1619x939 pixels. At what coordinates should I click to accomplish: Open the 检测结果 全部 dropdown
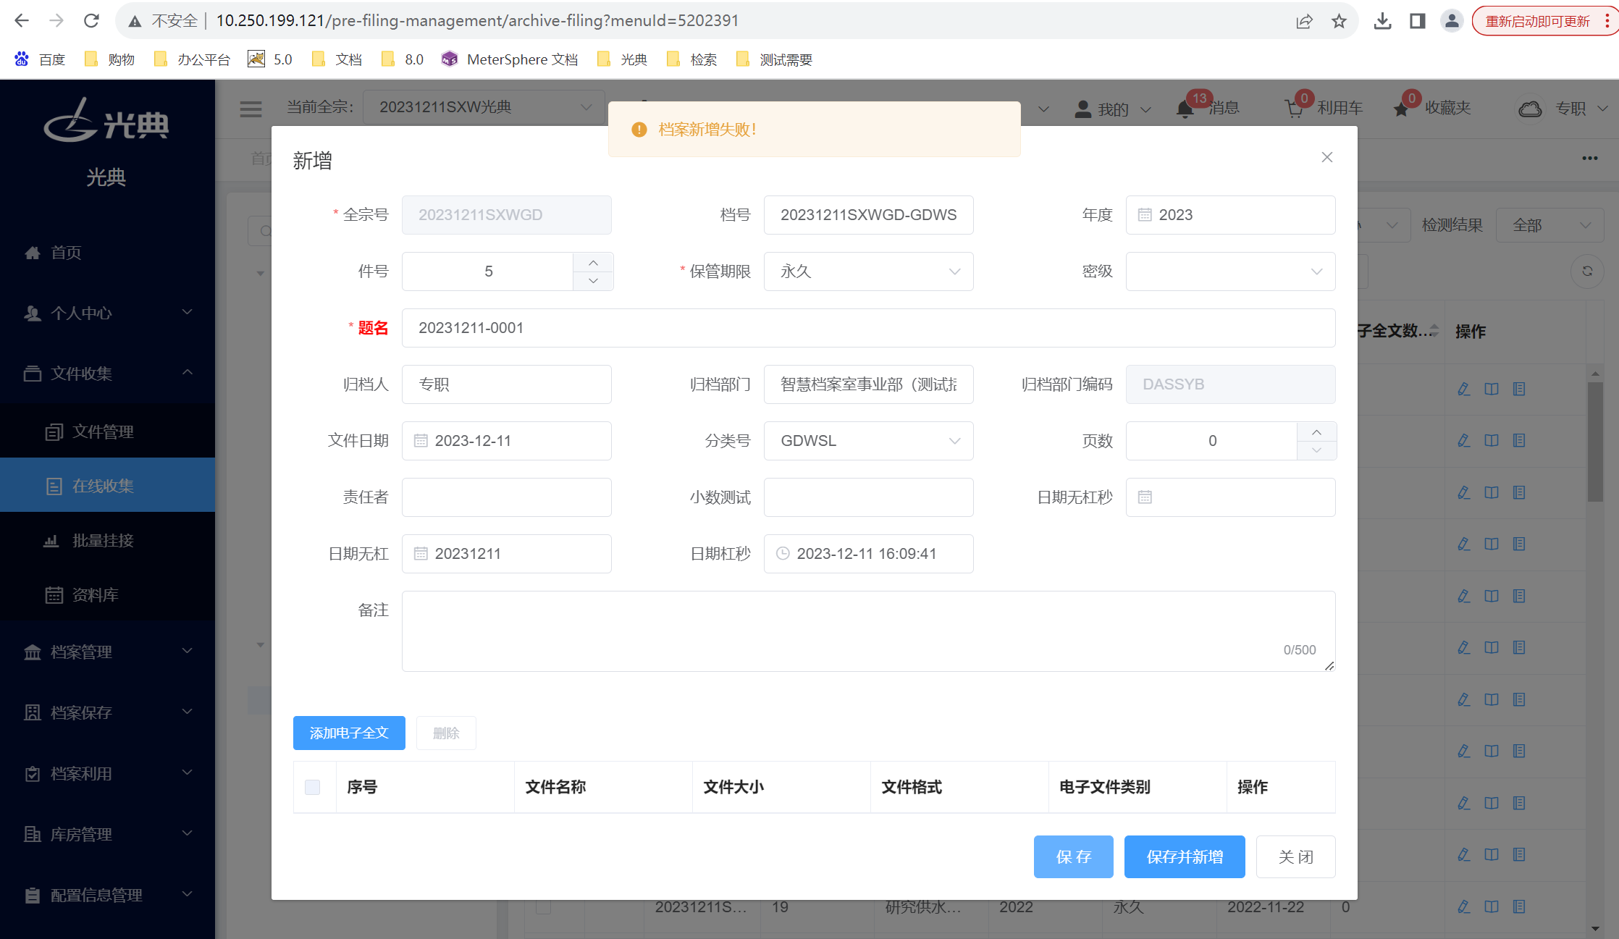1549,225
